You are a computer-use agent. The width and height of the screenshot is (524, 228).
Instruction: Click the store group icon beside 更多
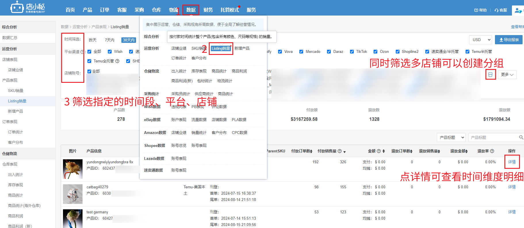click(x=490, y=75)
